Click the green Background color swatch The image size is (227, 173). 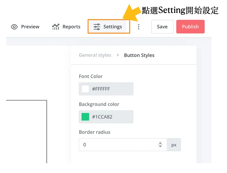tap(85, 117)
